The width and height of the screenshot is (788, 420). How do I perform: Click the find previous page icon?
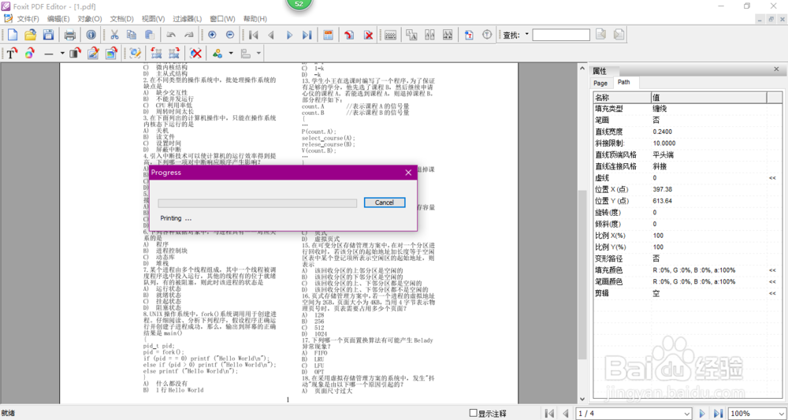tap(601, 35)
